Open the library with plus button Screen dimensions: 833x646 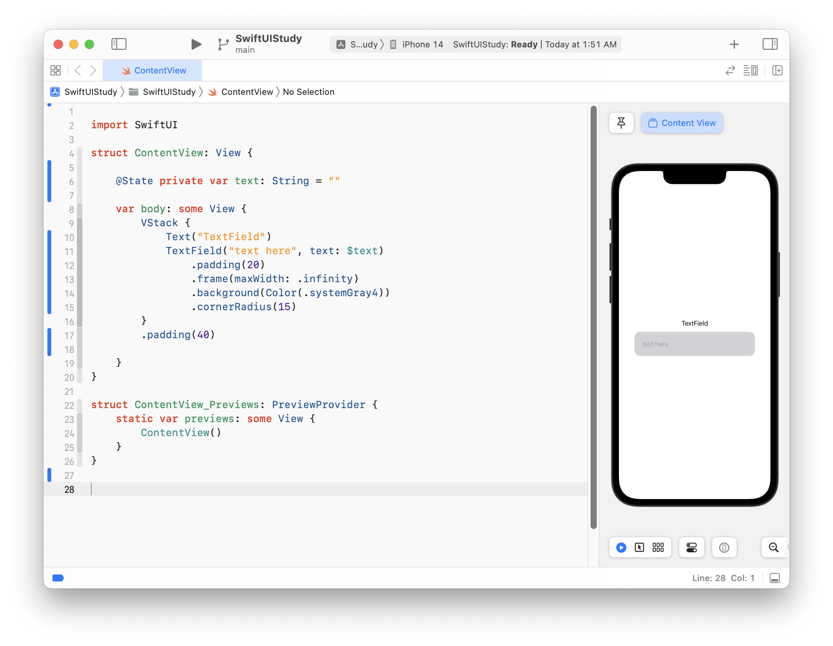(734, 44)
